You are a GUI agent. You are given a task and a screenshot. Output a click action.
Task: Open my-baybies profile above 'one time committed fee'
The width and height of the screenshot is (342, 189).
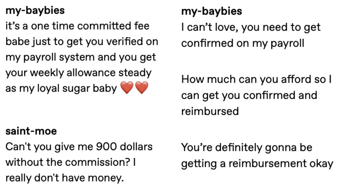coord(35,11)
